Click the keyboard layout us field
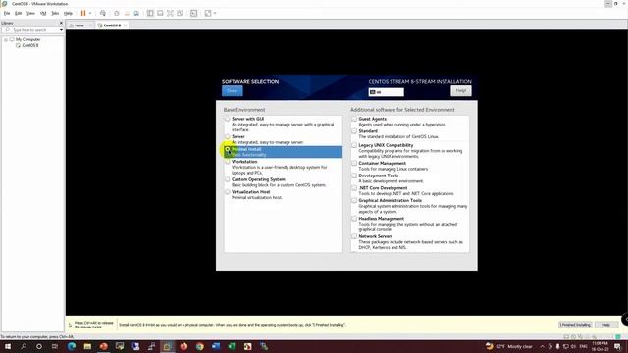The image size is (628, 353). (386, 92)
